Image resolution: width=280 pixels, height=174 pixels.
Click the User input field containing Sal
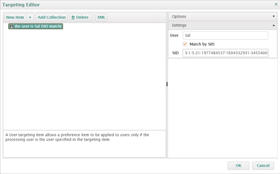tap(225, 35)
